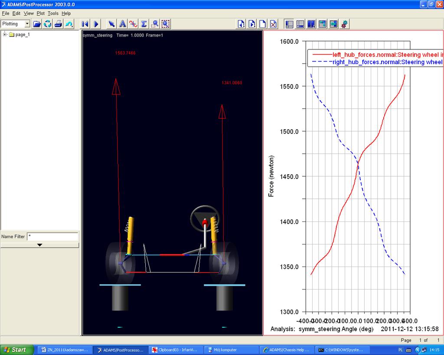Select the arrow pointer tool

click(x=111, y=24)
